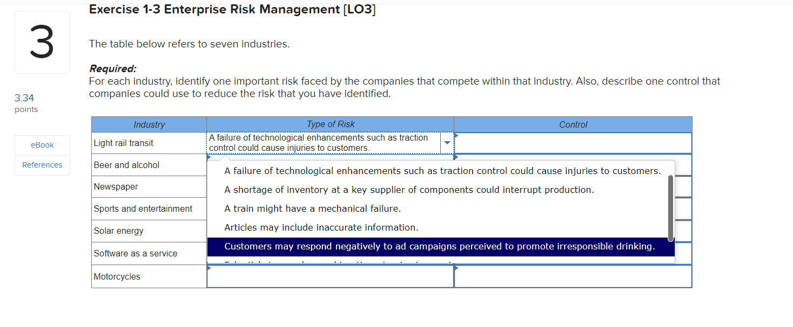Click the eBook button

[42, 144]
